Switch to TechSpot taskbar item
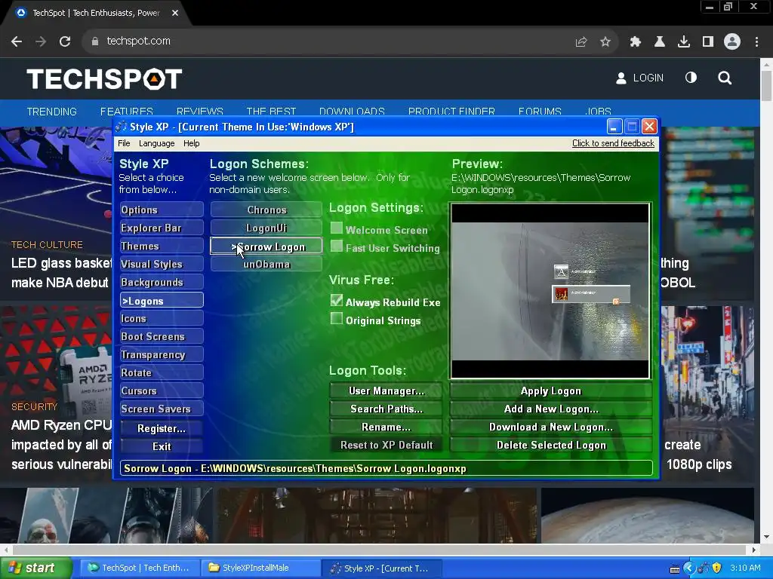Viewport: 773px width, 579px height. 139,568
